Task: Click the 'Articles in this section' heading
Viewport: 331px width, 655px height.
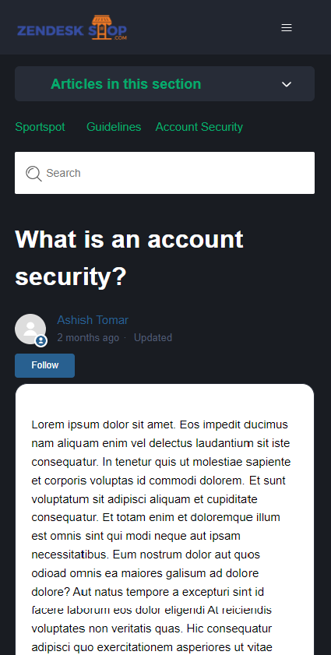Action: (x=126, y=84)
